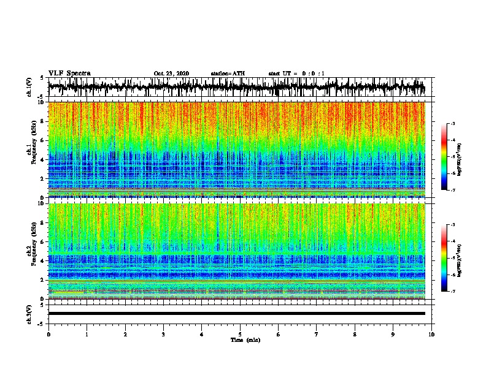Click the time axis tick label "9"
The width and height of the screenshot is (486, 375).
[393, 335]
